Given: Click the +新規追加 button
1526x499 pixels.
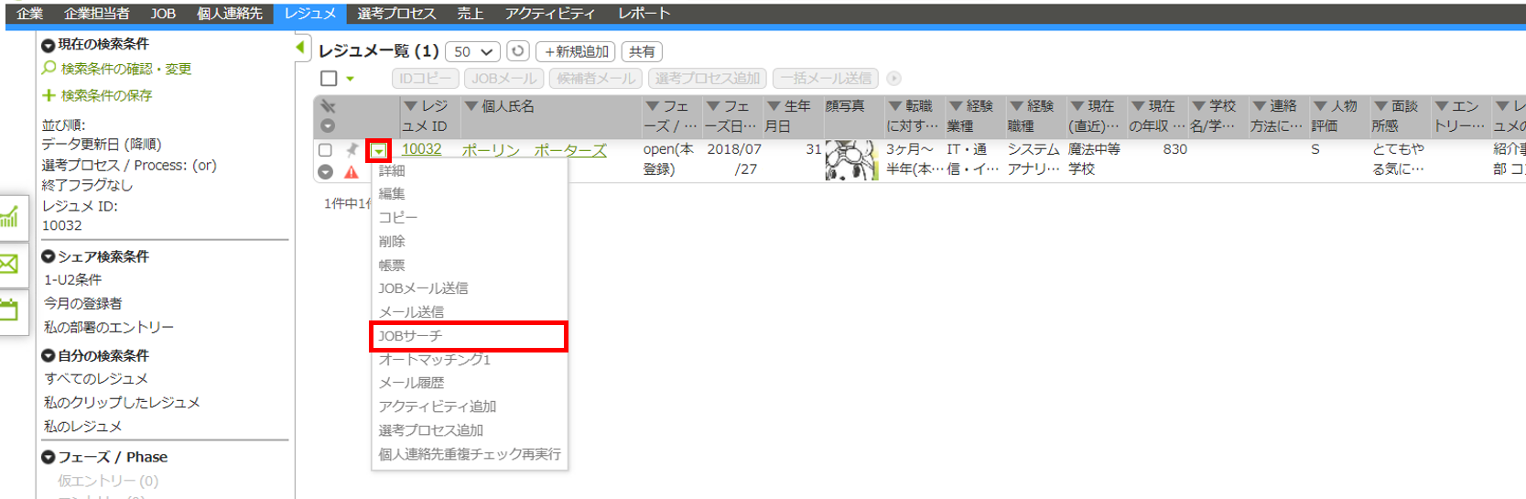Looking at the screenshot, I should 576,52.
